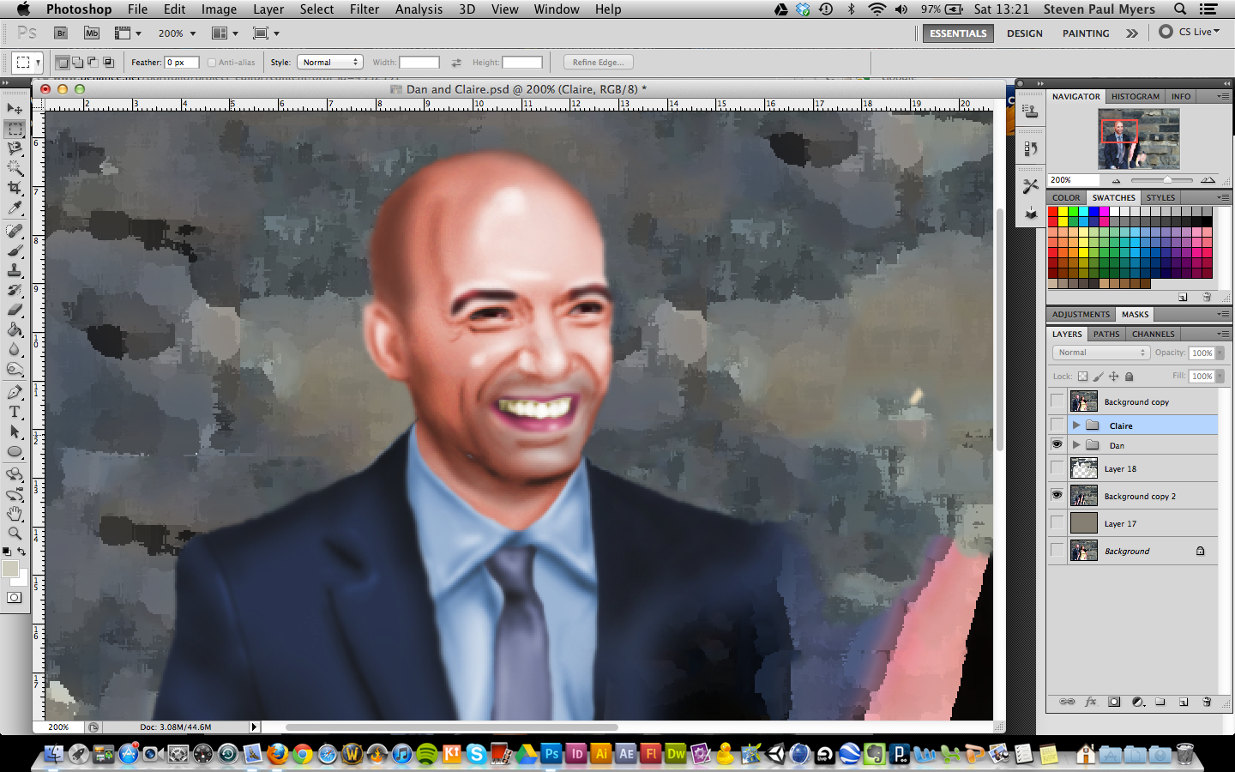Show the locked Background layer
1235x772 pixels.
coord(1057,551)
